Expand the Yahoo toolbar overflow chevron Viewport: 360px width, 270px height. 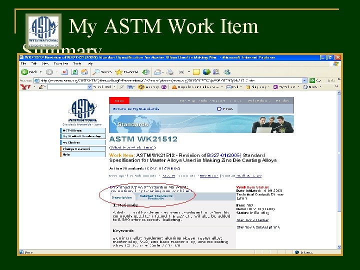click(336, 86)
